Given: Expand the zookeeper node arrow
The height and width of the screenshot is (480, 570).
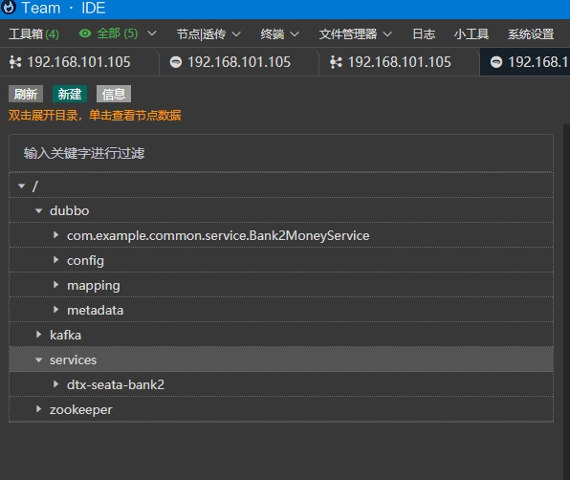Looking at the screenshot, I should [x=38, y=409].
